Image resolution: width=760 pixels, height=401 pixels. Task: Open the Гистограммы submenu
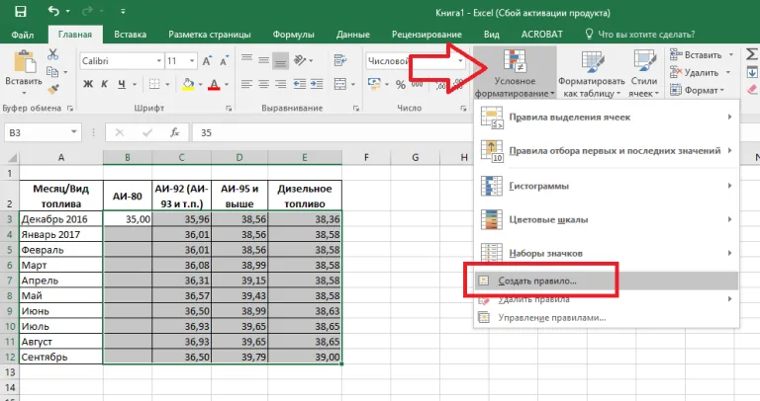(607, 186)
